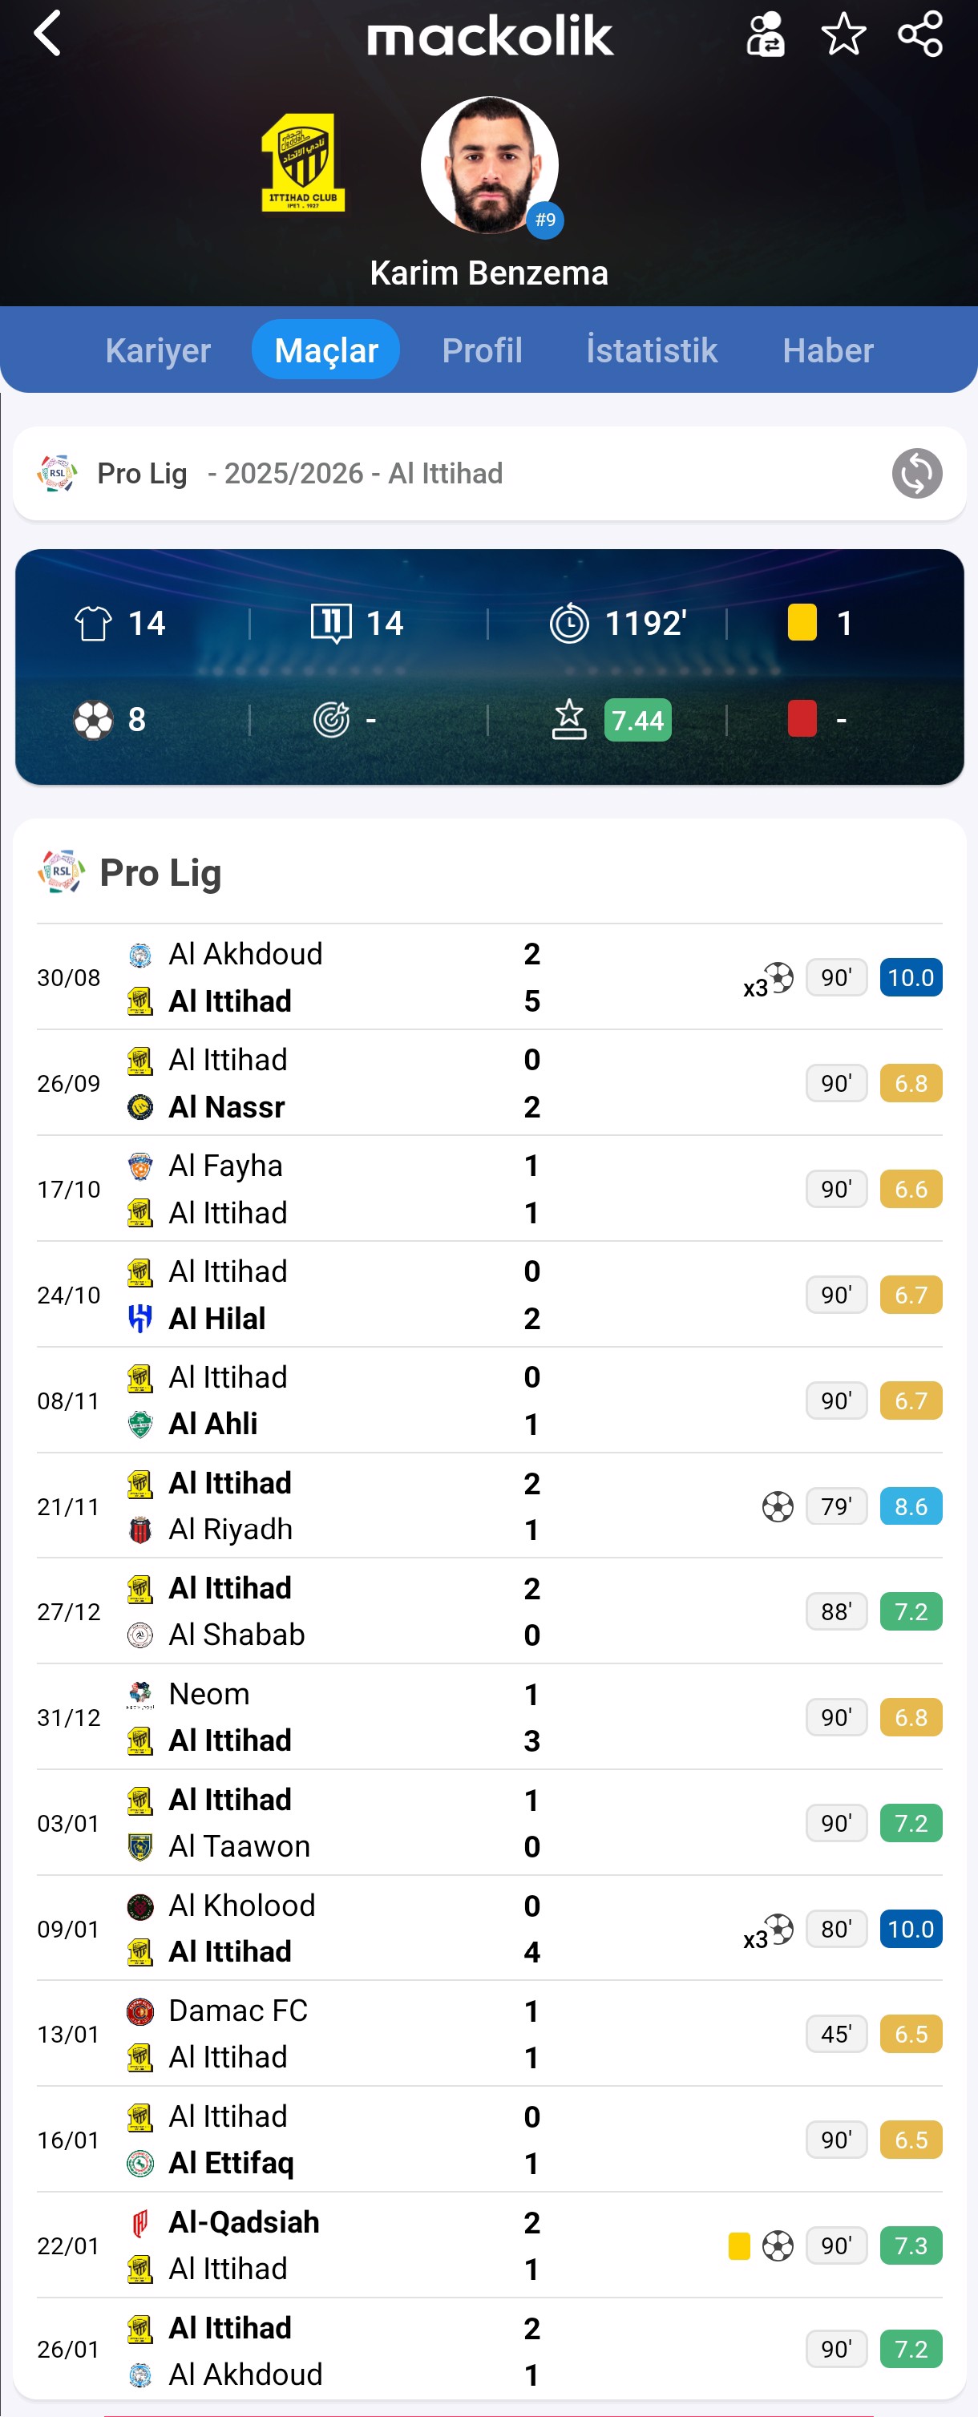Favorite Karim Benzema with star icon
Screen dimensions: 978x2417
tap(843, 34)
